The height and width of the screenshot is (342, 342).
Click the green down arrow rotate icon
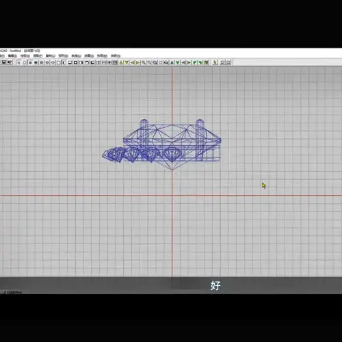click(x=178, y=62)
